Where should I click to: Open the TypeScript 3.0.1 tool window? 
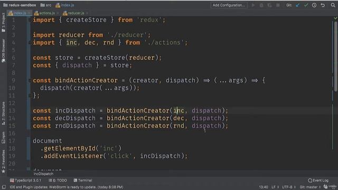(25, 180)
